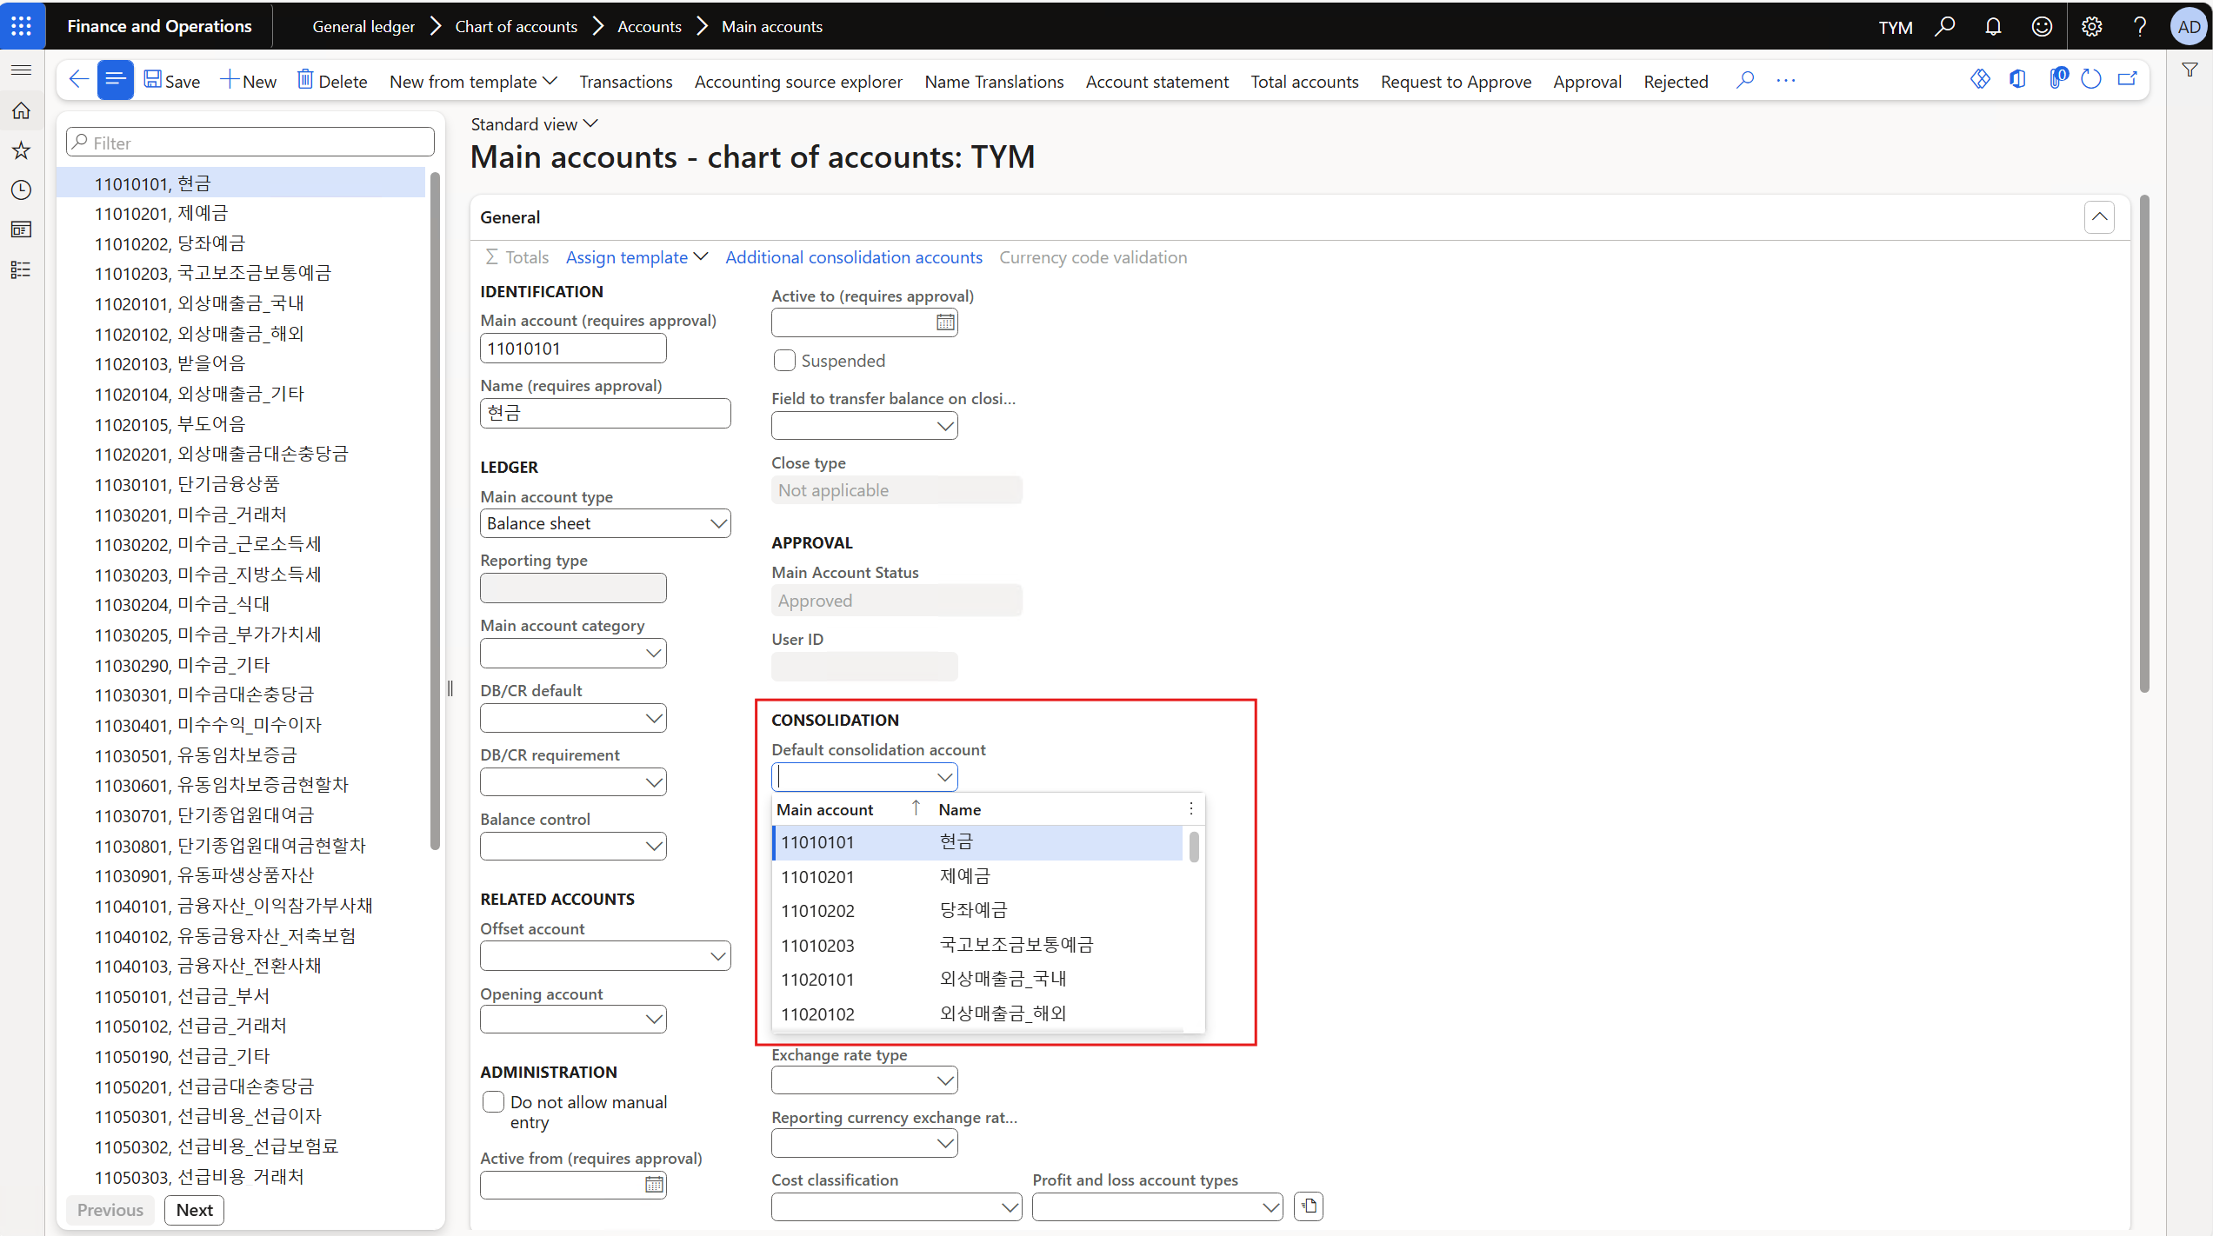Click the account list Filter field
This screenshot has width=2213, height=1236.
tap(250, 143)
